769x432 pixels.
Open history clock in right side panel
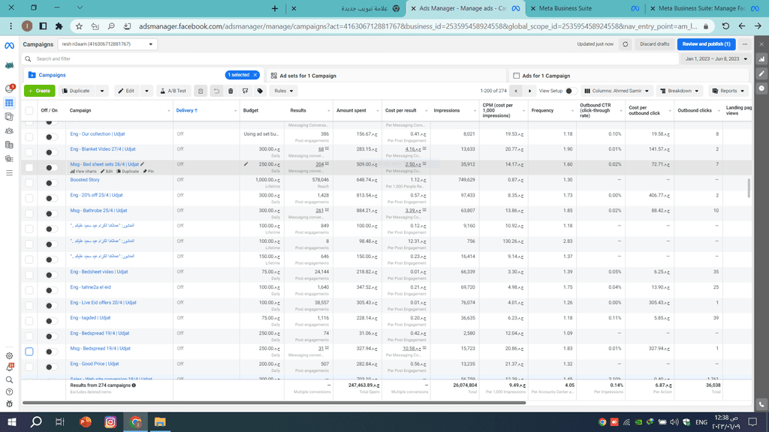(761, 88)
